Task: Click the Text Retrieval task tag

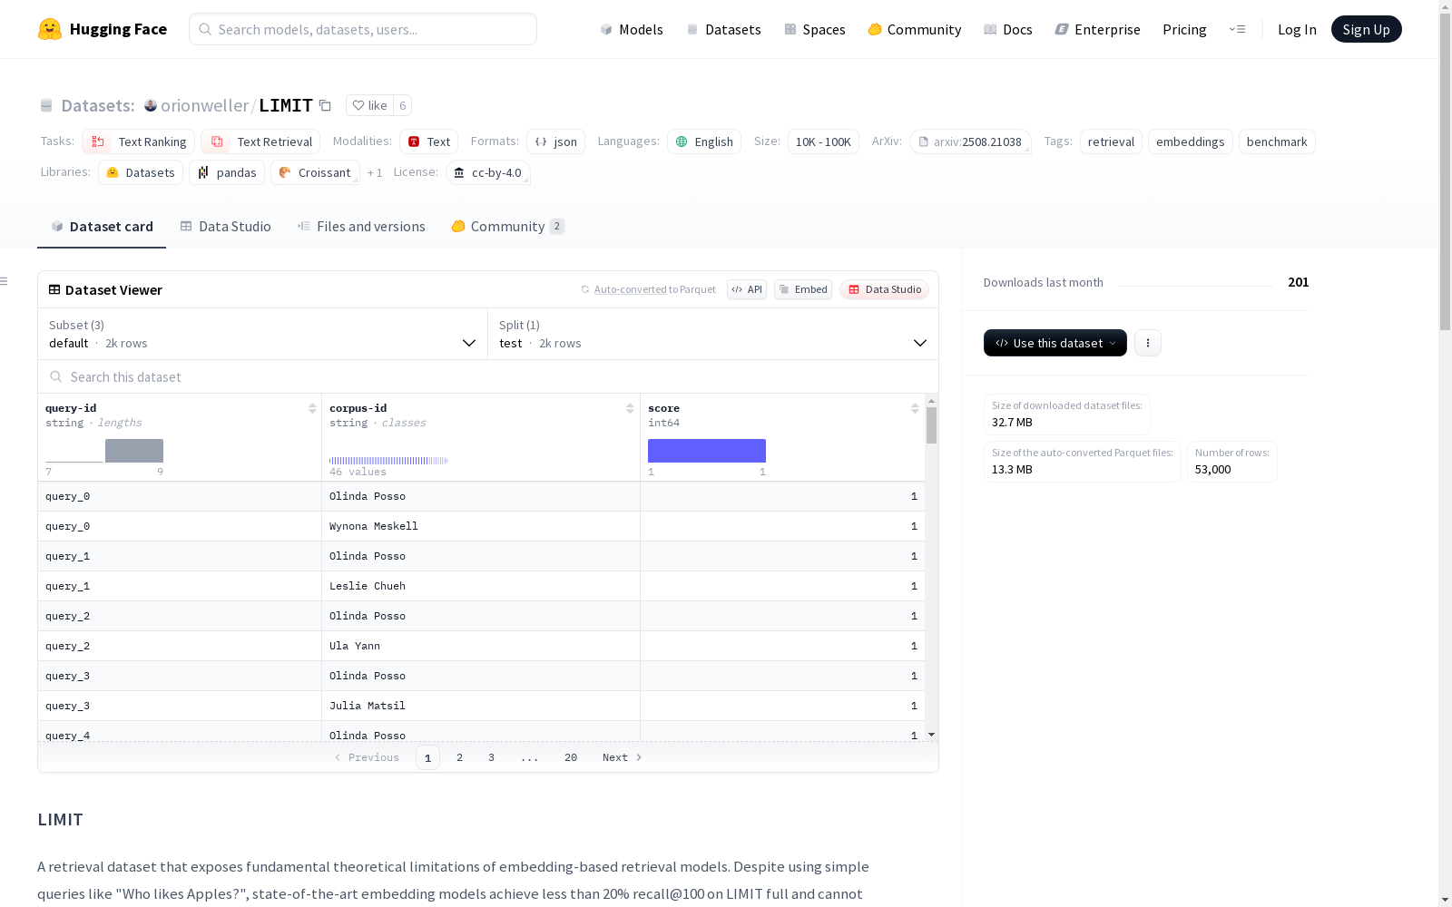Action: 260,141
